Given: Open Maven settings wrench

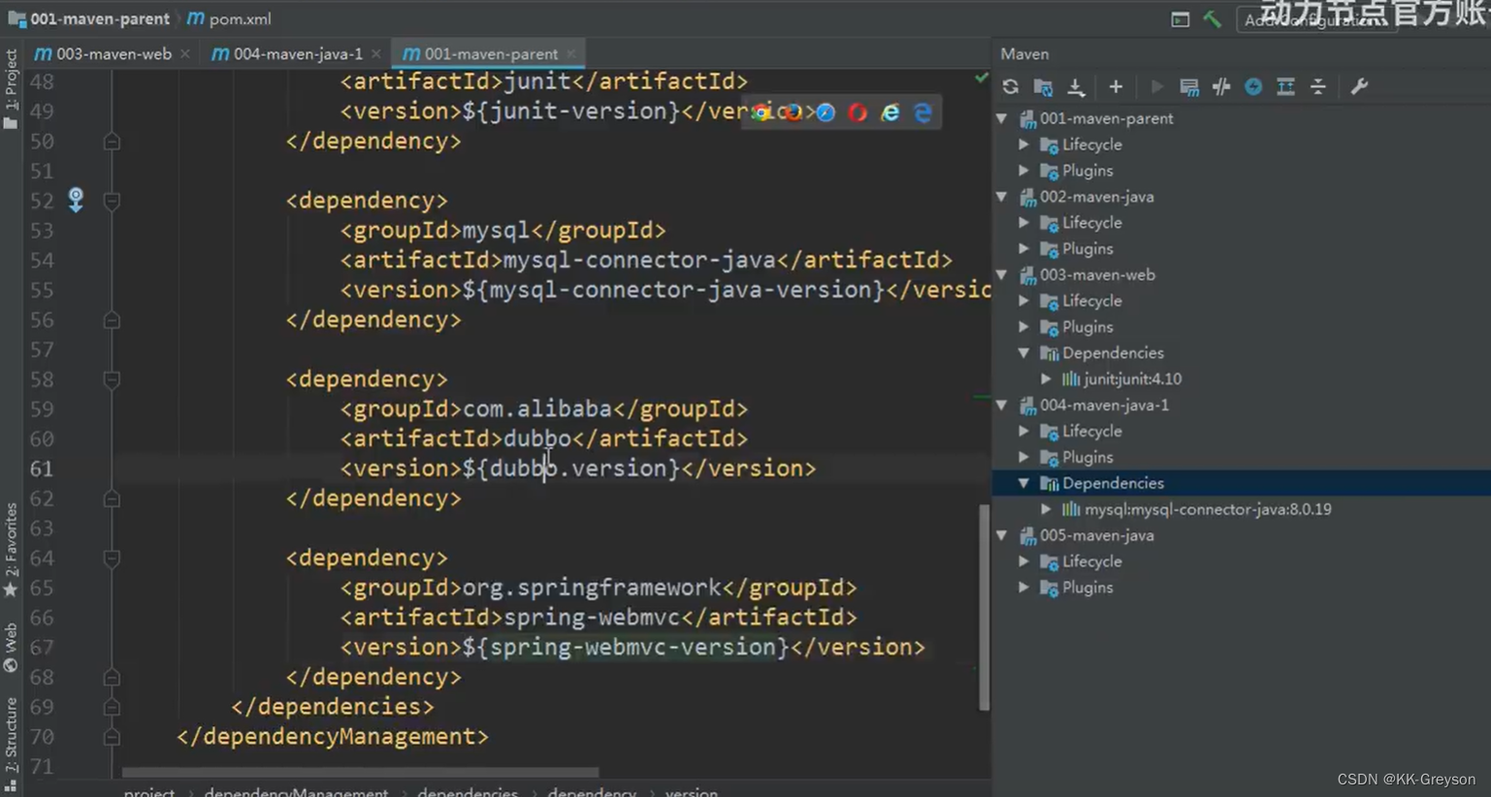Looking at the screenshot, I should (1359, 87).
